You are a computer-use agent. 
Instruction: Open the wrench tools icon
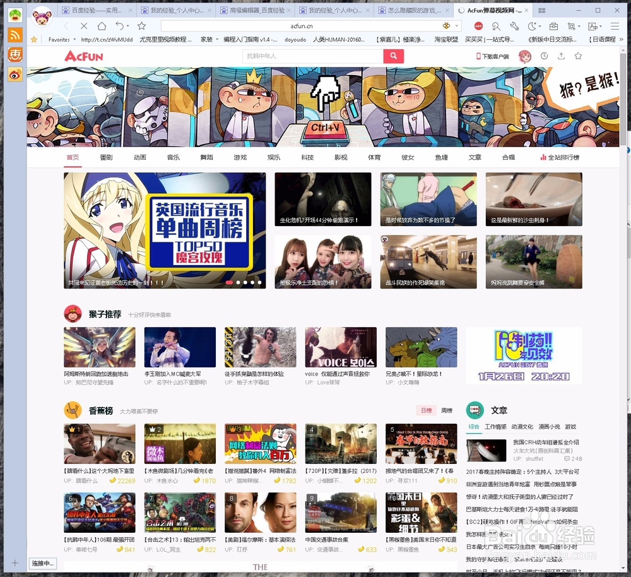[x=514, y=26]
